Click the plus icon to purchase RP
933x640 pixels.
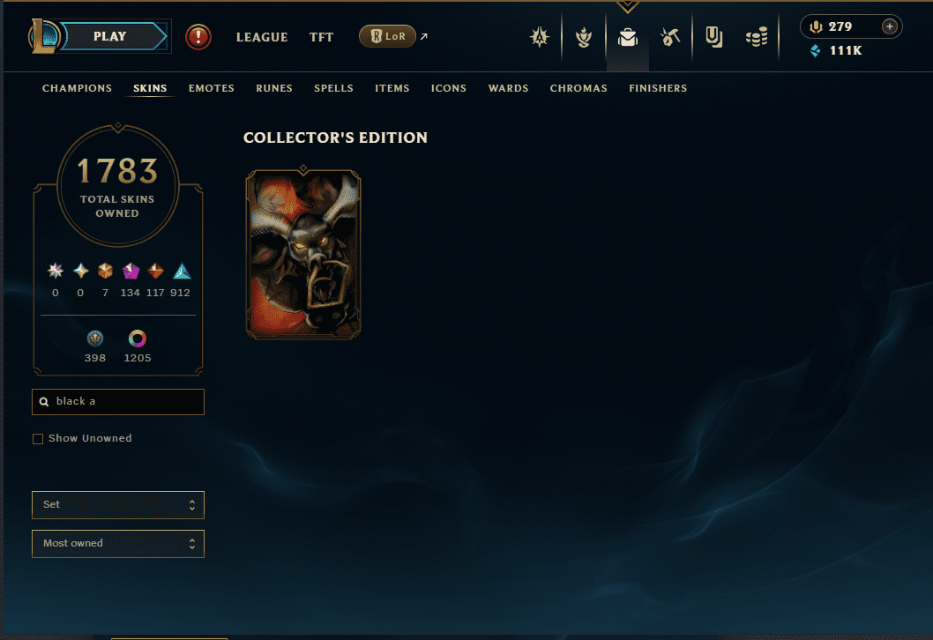(x=890, y=26)
